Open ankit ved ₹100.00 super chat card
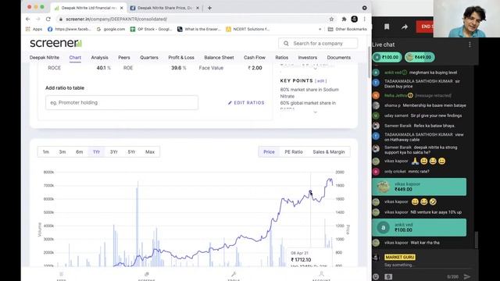The width and height of the screenshot is (500, 281). pyautogui.click(x=419, y=227)
